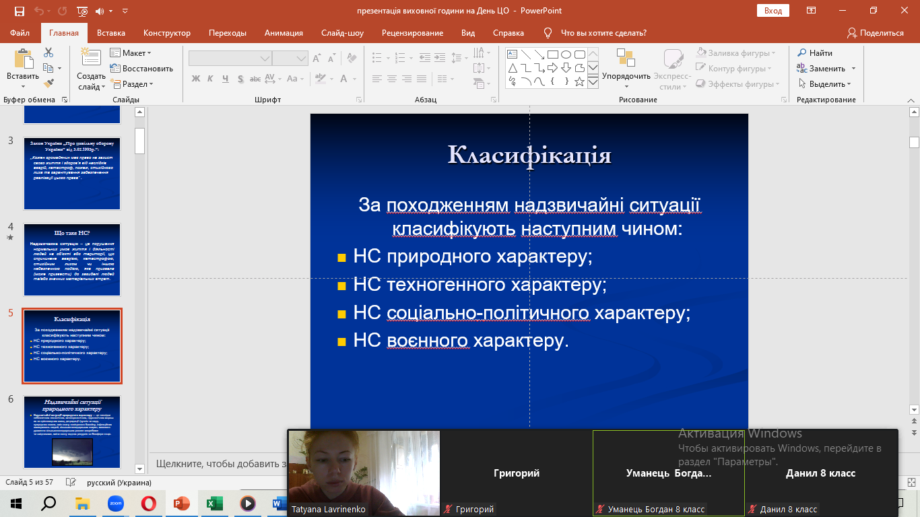The image size is (920, 517).
Task: Click the Поделиться share button
Action: click(876, 33)
